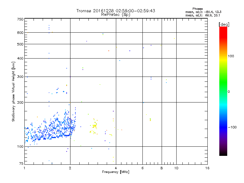Click the colorbar tick label '100'
Viewport: 244px width, 183px height.
click(x=231, y=56)
